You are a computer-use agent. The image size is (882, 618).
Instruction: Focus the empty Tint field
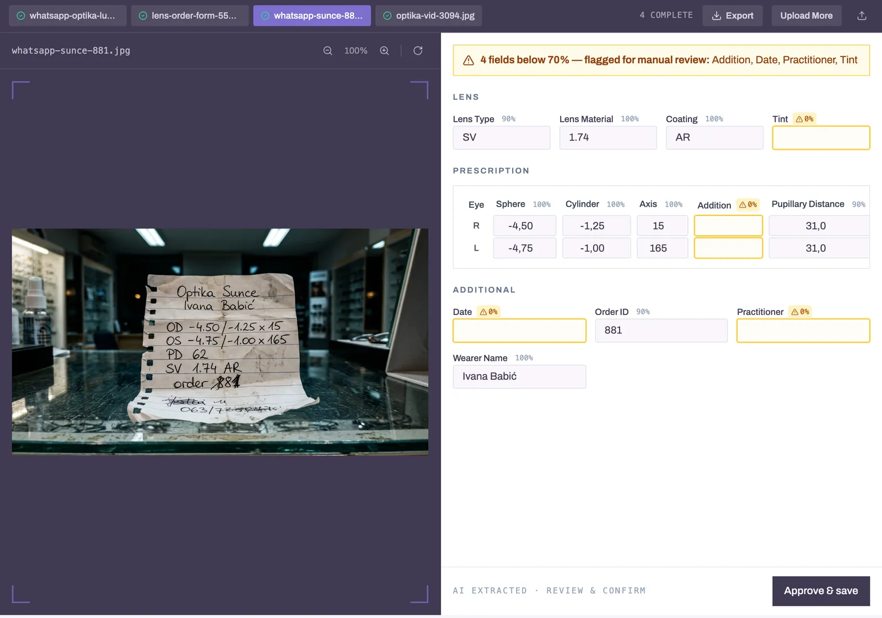821,138
